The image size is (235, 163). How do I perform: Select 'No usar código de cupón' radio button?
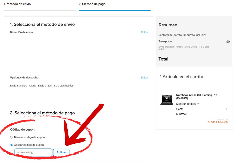11,137
